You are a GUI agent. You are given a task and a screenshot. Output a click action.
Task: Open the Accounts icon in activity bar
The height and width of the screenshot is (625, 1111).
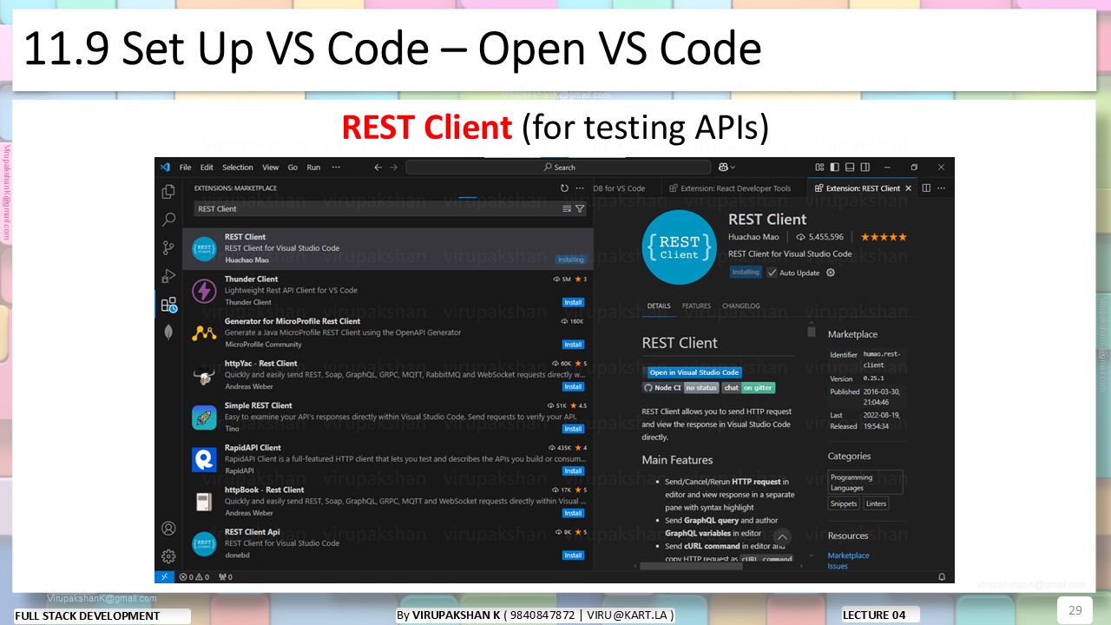(x=168, y=529)
